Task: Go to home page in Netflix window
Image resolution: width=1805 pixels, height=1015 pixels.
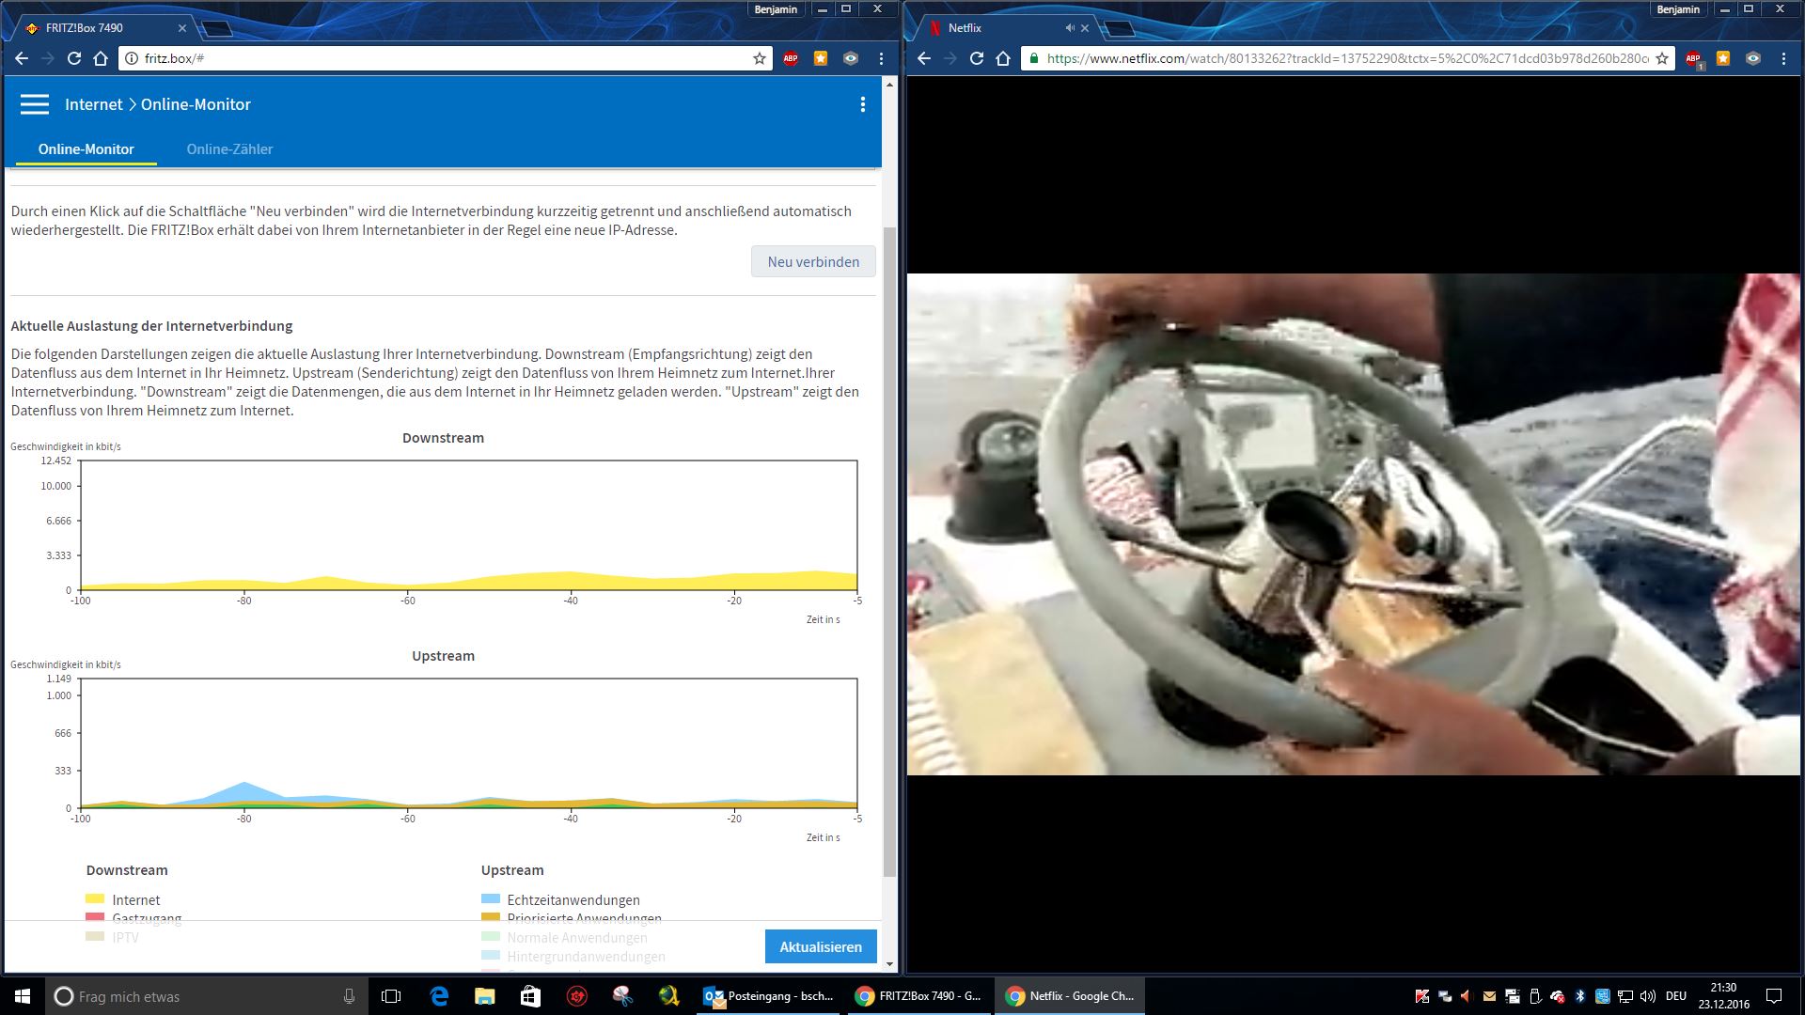Action: (x=1003, y=58)
